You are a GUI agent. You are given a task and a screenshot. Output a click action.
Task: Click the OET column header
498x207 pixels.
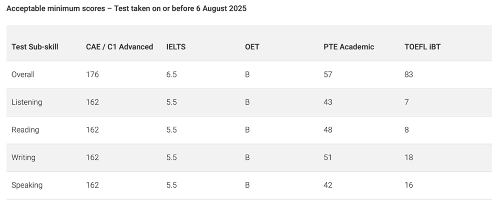252,47
